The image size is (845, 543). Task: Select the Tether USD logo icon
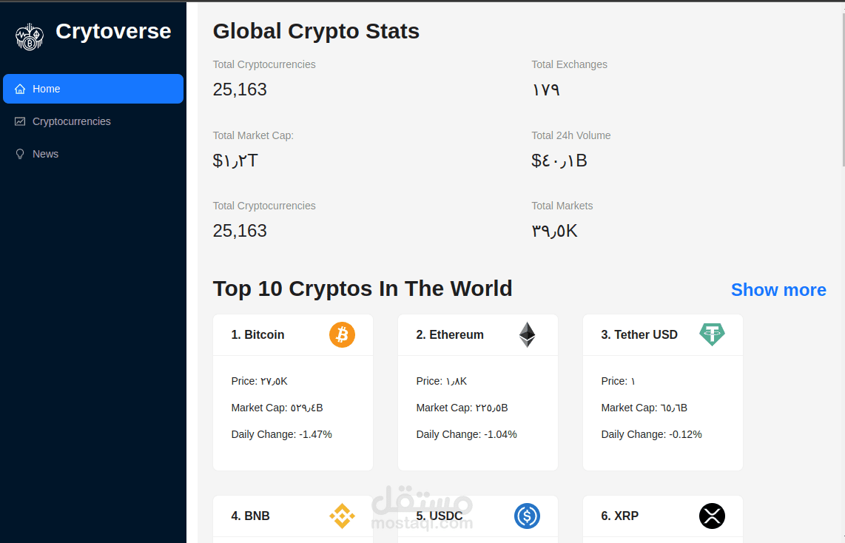pos(712,334)
